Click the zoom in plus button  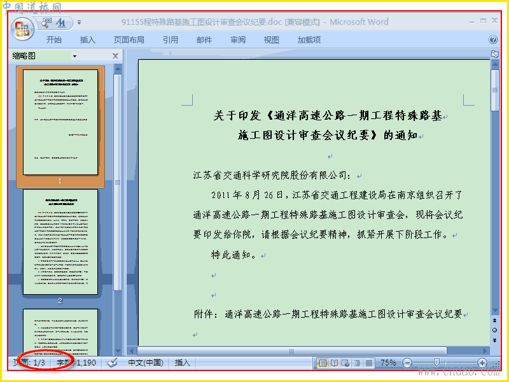482,363
